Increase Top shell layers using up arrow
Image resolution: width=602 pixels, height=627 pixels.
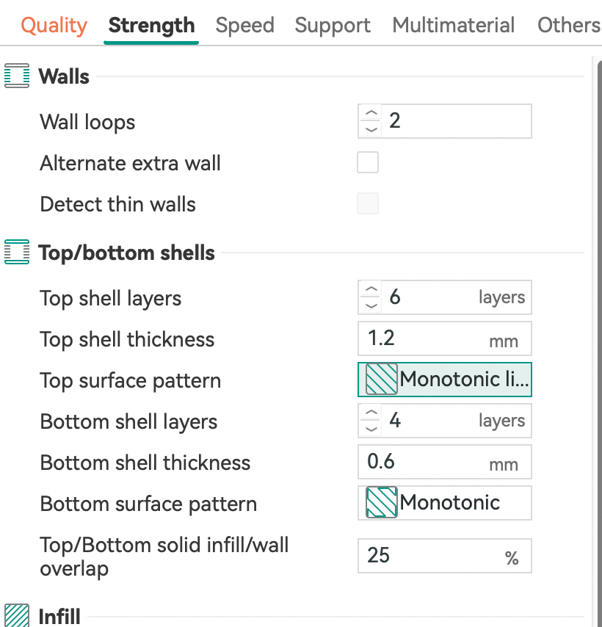click(371, 290)
